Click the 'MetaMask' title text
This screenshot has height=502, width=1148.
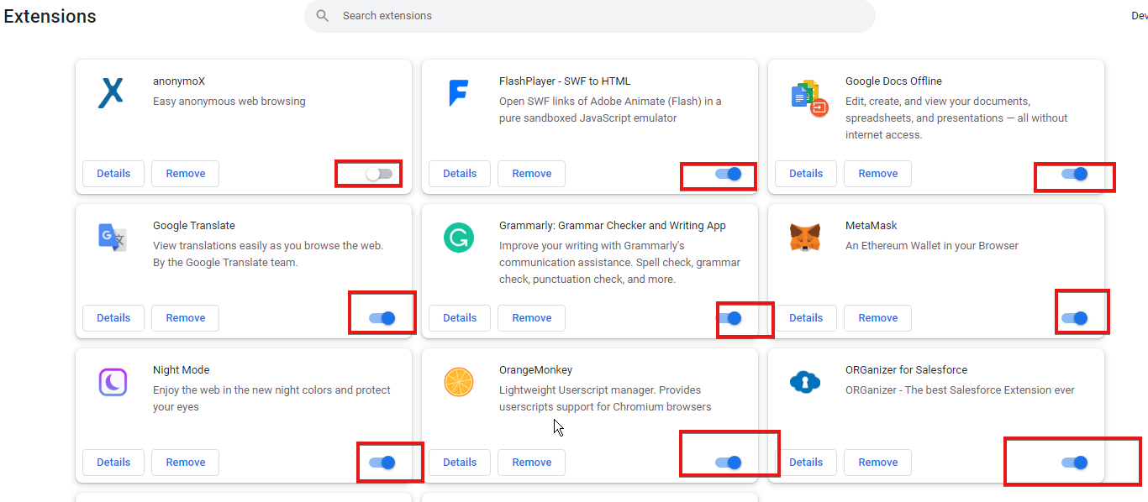pos(872,226)
